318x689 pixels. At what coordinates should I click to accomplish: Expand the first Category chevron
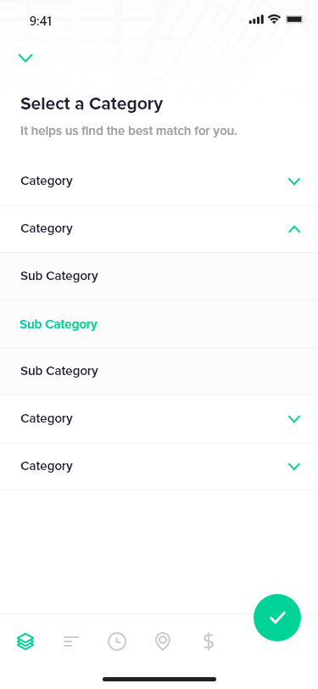pos(294,181)
